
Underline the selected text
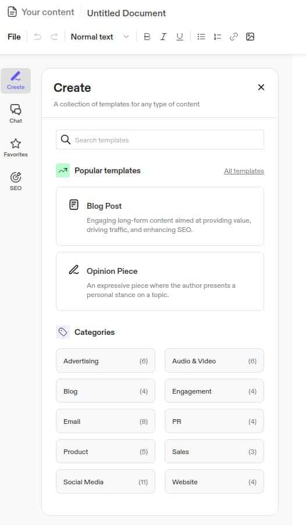tap(180, 37)
